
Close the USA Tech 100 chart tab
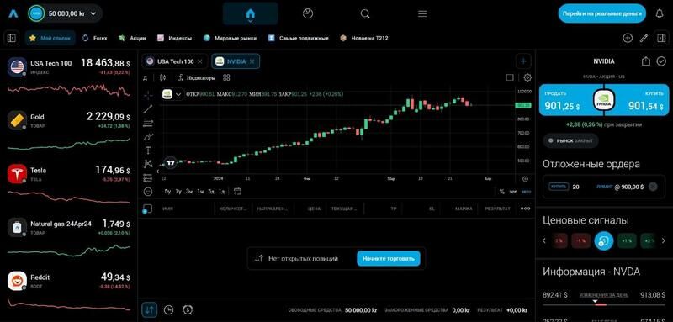[x=200, y=61]
